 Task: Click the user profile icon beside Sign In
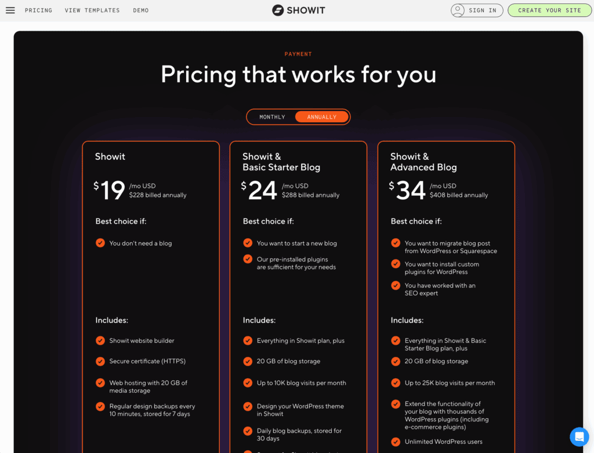tap(459, 10)
